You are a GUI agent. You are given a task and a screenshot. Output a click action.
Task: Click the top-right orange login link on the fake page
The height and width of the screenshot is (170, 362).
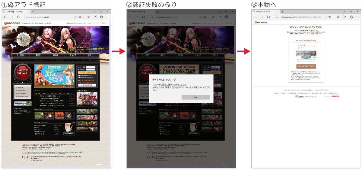click(x=104, y=23)
